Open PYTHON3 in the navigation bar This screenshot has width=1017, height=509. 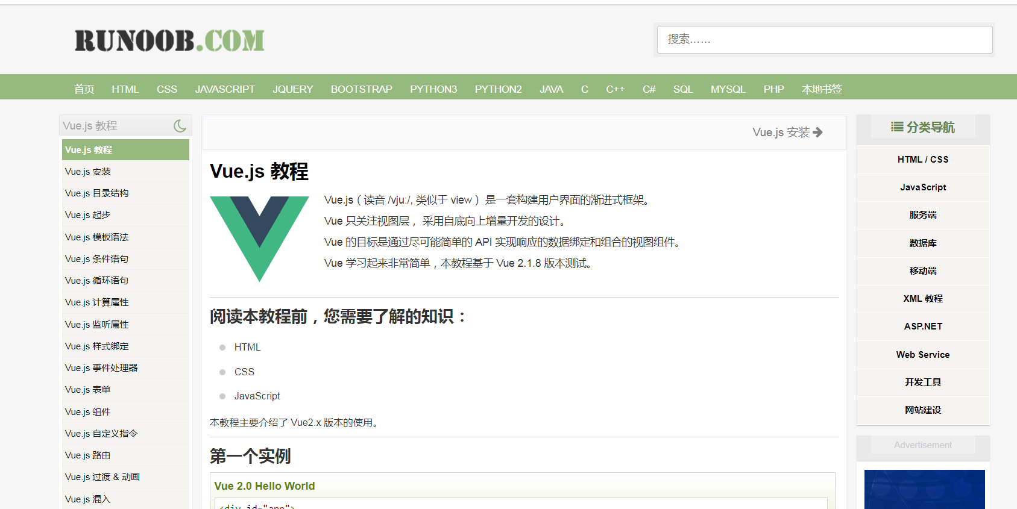(433, 89)
